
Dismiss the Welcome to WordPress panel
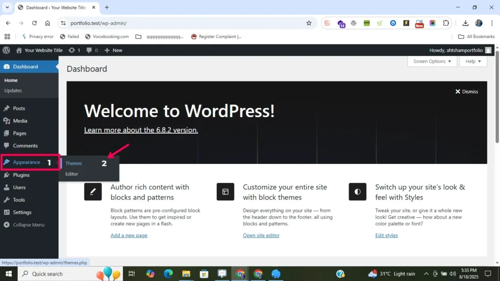pyautogui.click(x=466, y=92)
